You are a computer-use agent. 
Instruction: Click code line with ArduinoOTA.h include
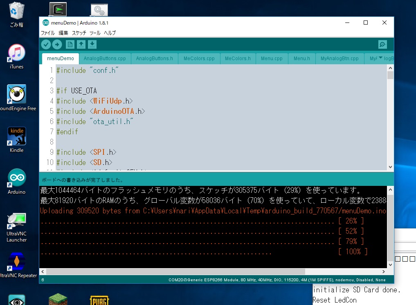pyautogui.click(x=101, y=111)
